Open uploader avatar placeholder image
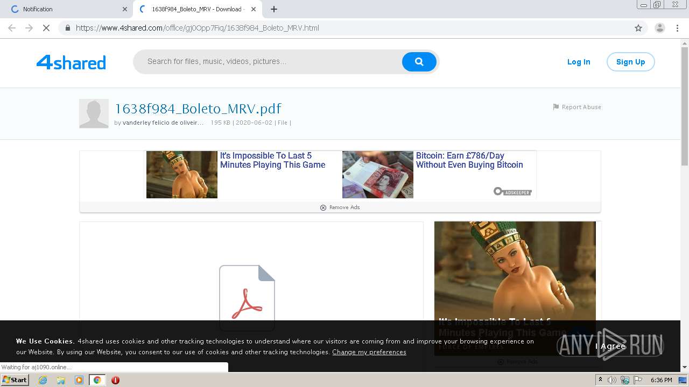689x387 pixels. point(94,113)
